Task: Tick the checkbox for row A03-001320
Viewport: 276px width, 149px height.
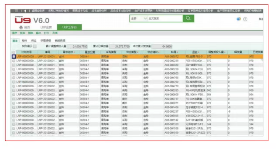Action: pyautogui.click(x=14, y=124)
